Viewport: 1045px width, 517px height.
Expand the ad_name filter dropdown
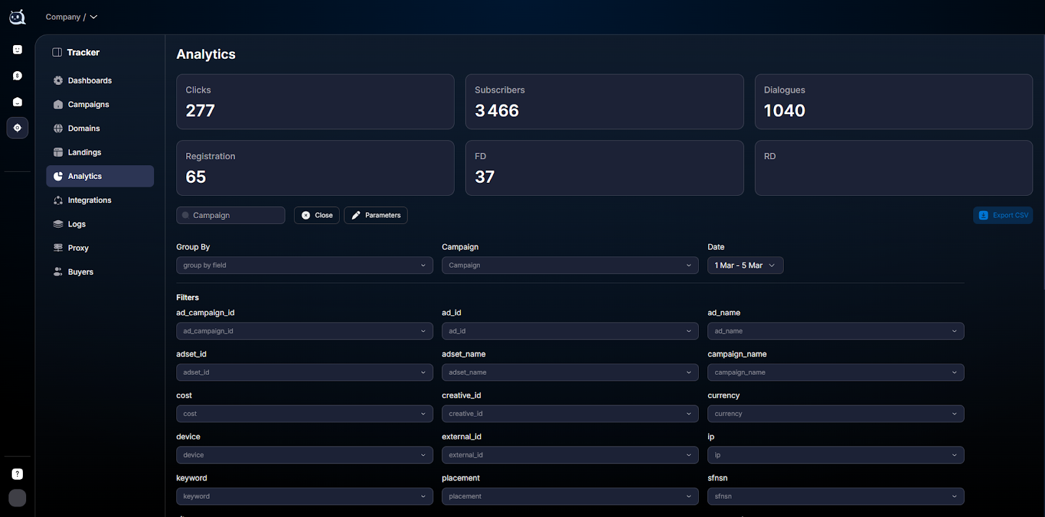click(835, 331)
